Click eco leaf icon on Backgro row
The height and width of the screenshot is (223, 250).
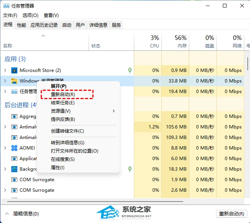pyautogui.click(x=130, y=169)
